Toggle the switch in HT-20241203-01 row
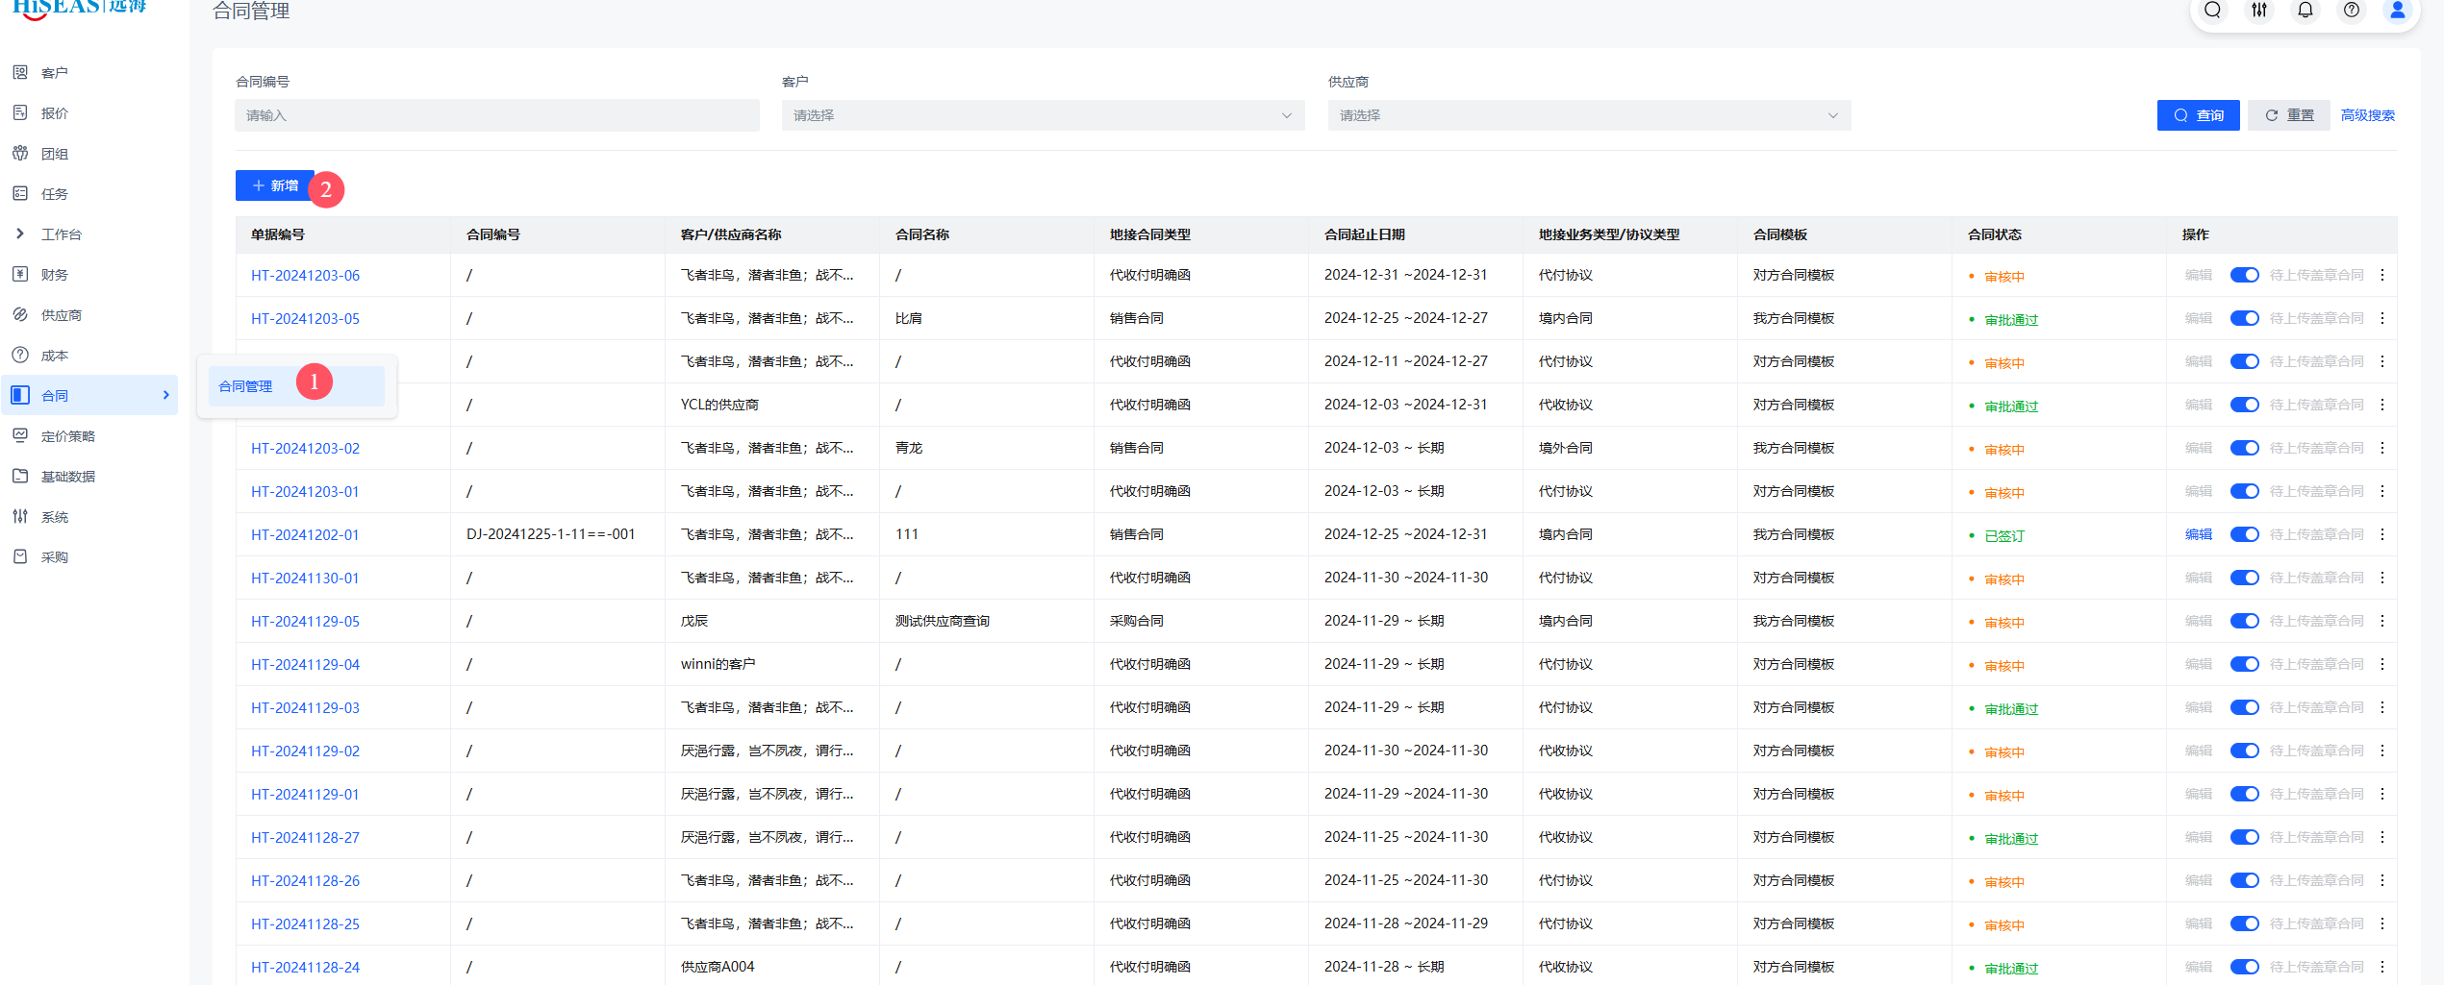 click(2245, 491)
